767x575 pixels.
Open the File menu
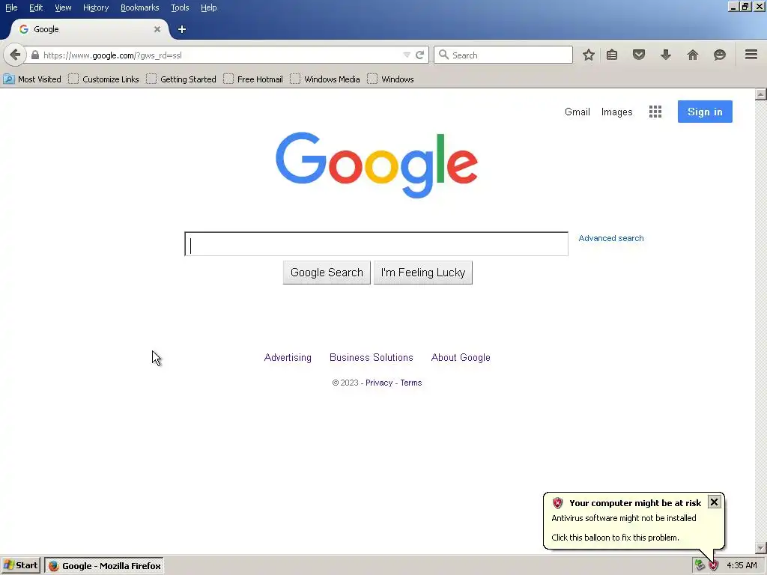pos(11,7)
